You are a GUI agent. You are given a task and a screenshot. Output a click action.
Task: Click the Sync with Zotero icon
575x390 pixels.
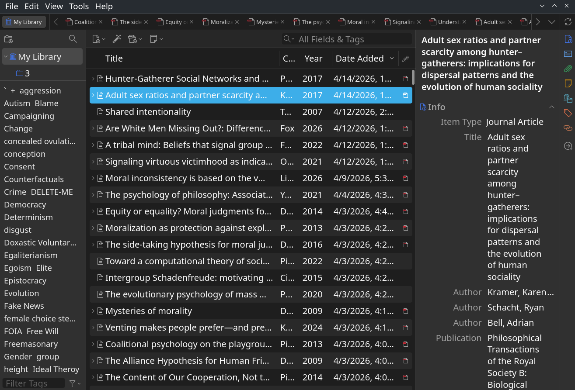(568, 22)
